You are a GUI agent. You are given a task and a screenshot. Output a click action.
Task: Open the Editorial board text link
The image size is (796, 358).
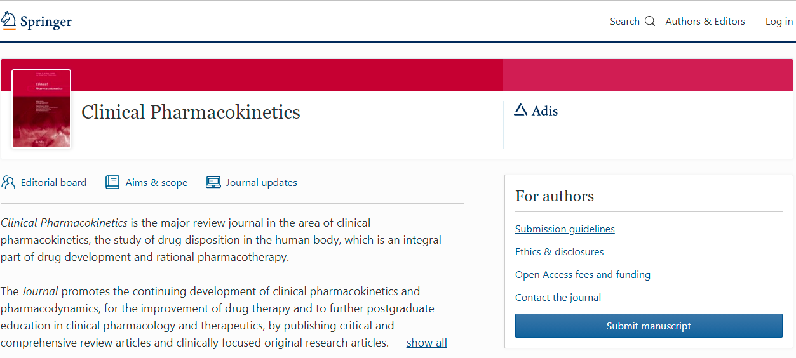pos(53,183)
